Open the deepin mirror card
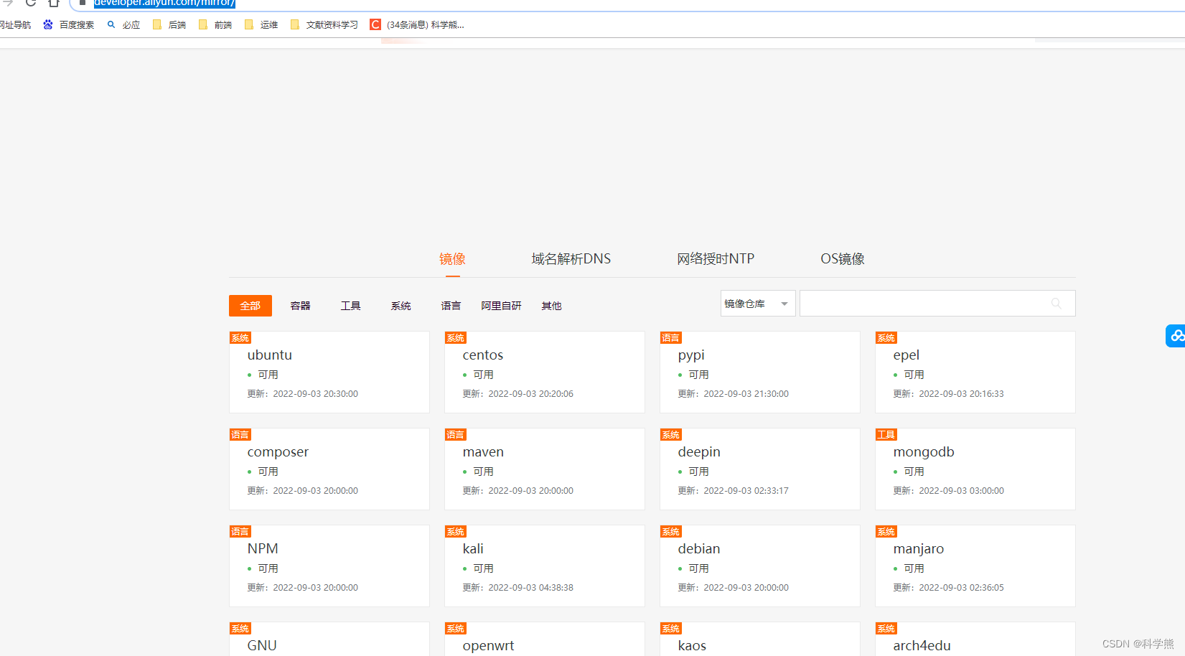Screen dimensions: 1185x656 point(760,469)
